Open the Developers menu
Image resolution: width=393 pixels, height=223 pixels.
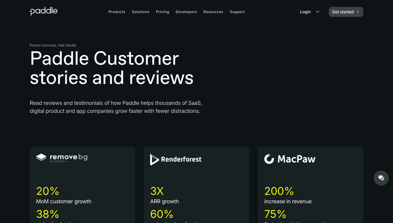click(x=186, y=12)
